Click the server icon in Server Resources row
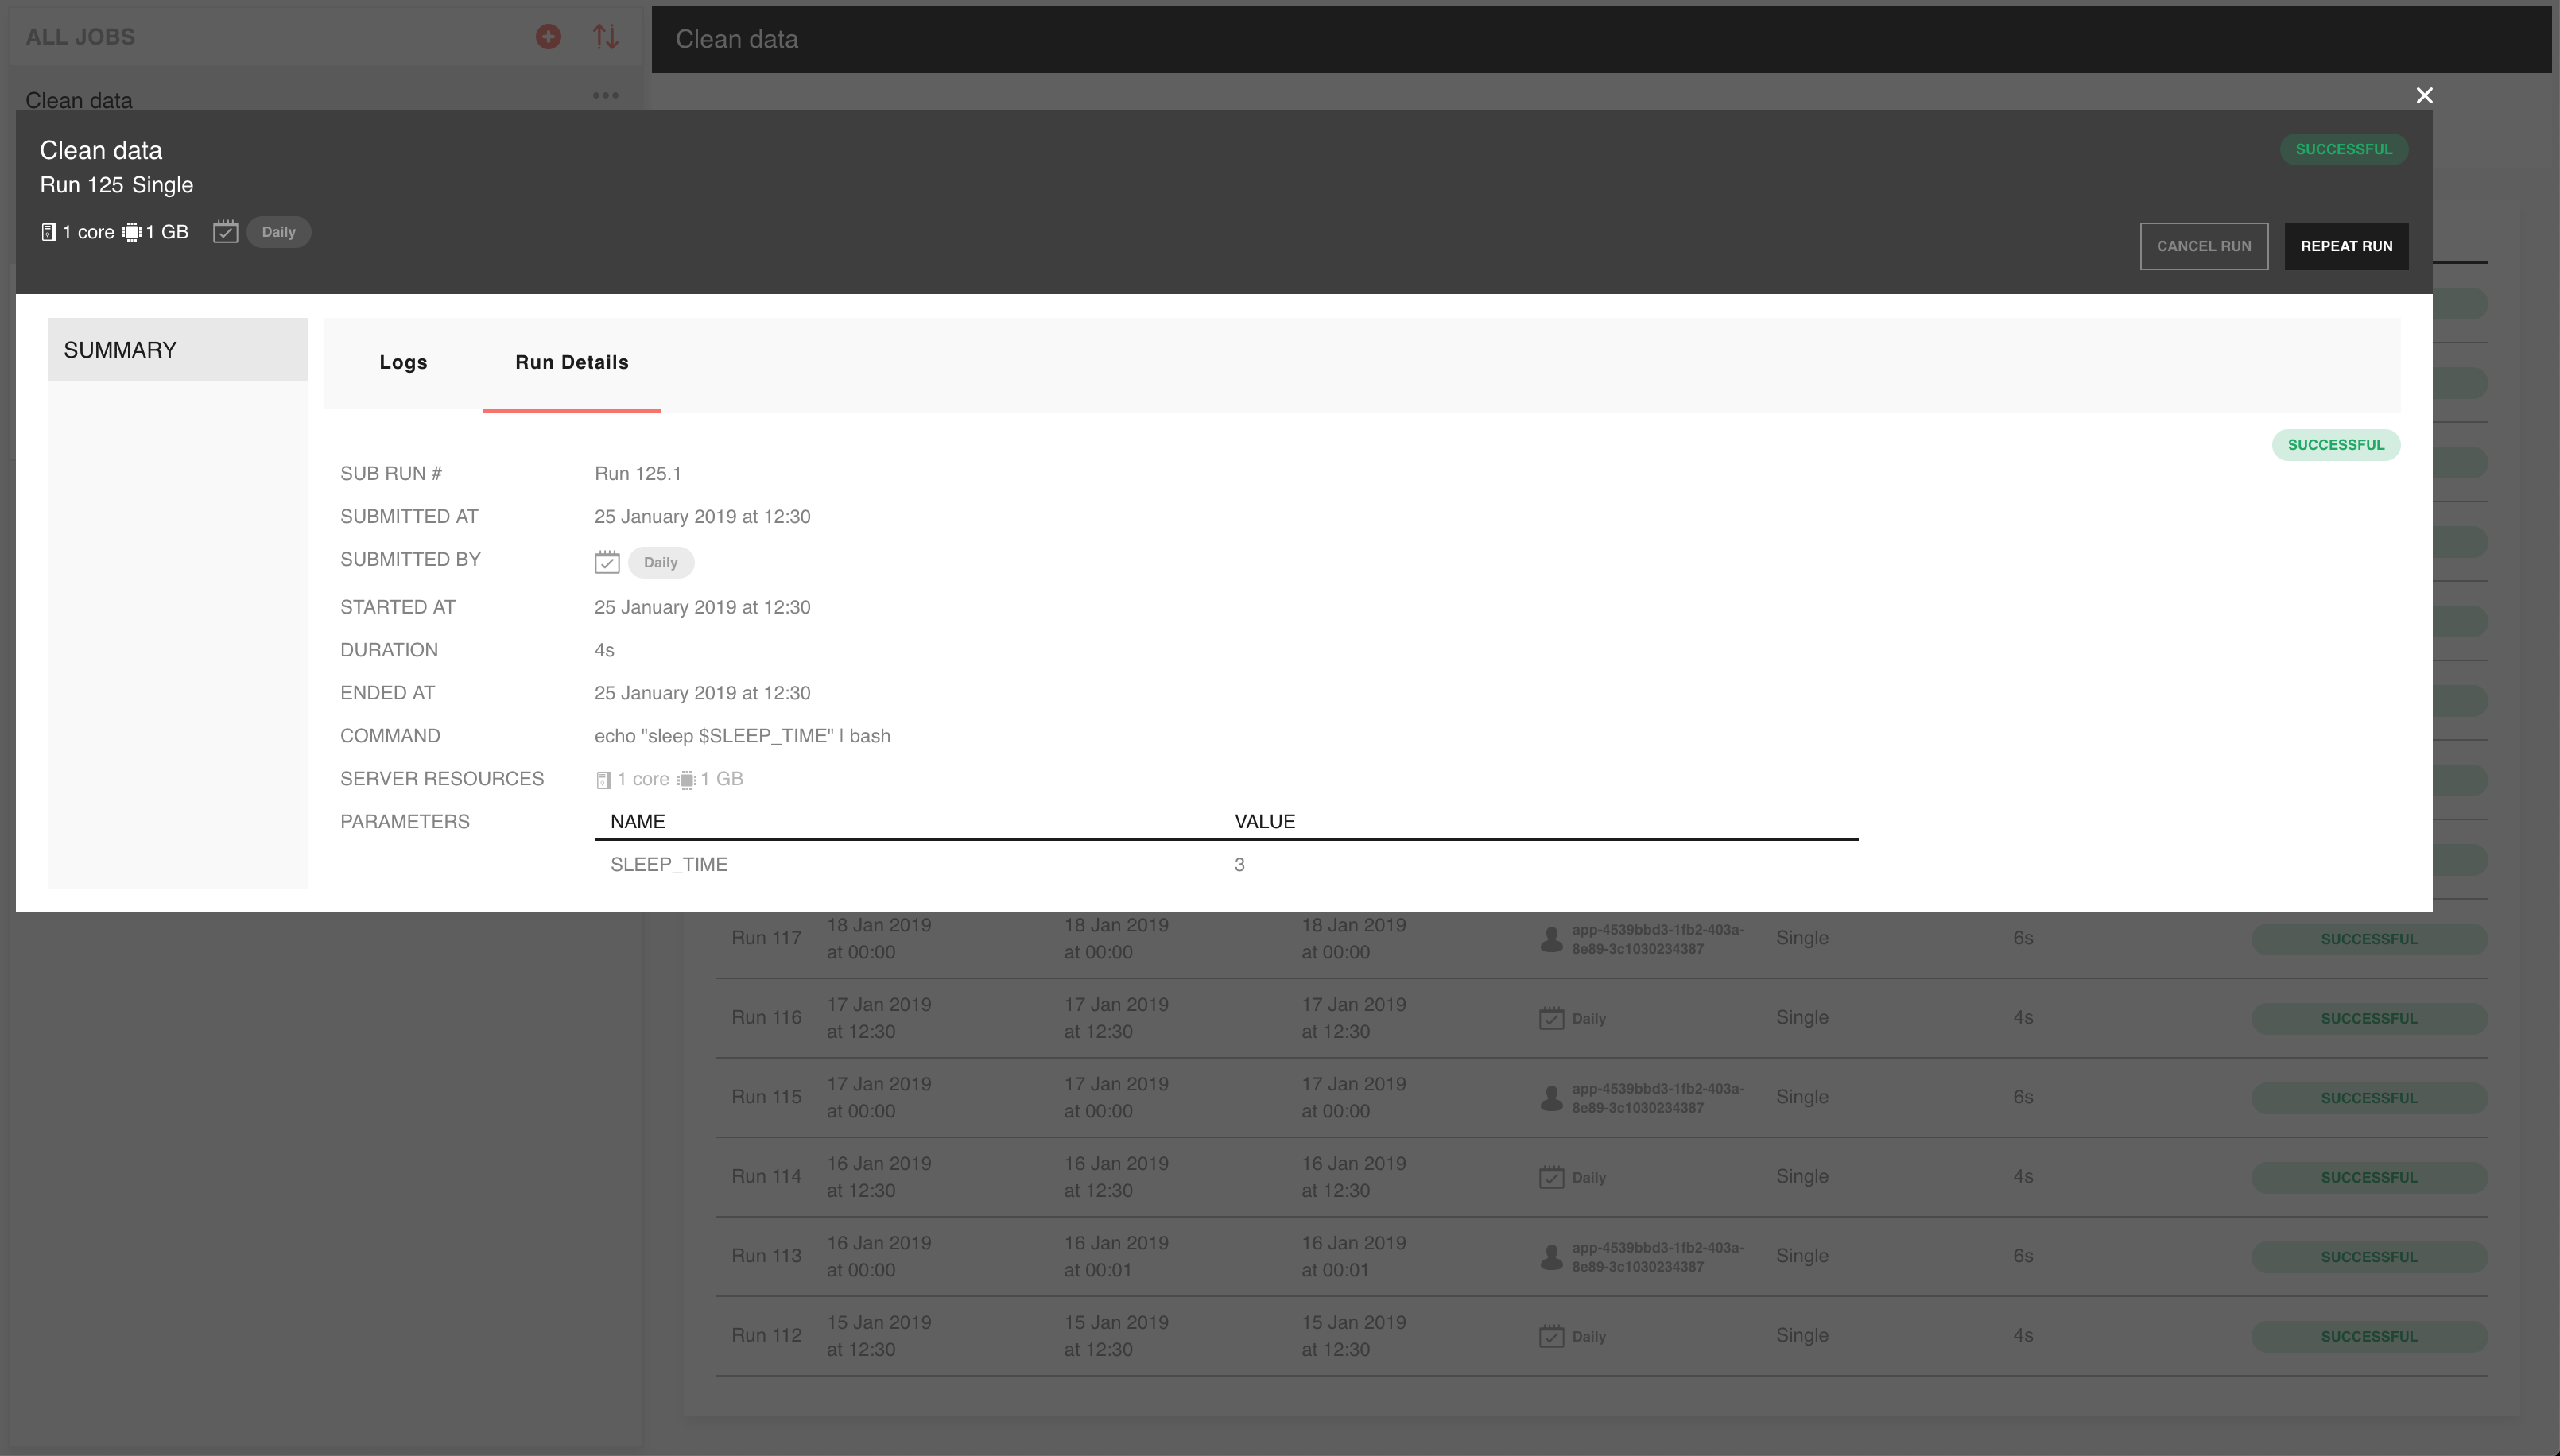This screenshot has height=1456, width=2560. [603, 780]
